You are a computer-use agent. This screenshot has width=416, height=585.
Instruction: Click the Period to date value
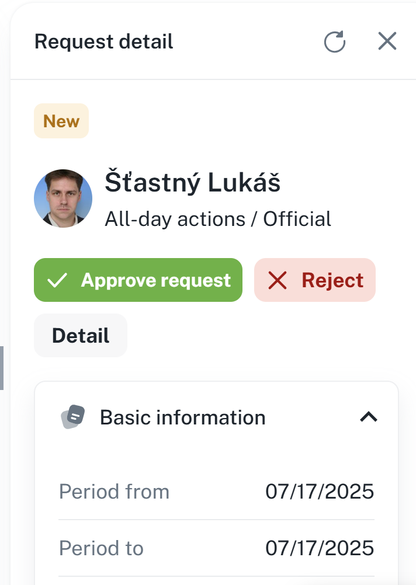pyautogui.click(x=320, y=548)
